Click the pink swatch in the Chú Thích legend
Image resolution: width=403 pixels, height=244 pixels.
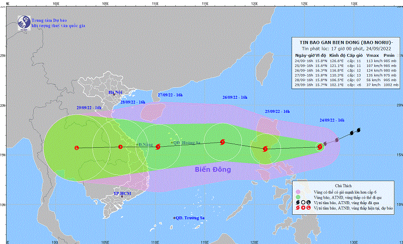point(298,192)
